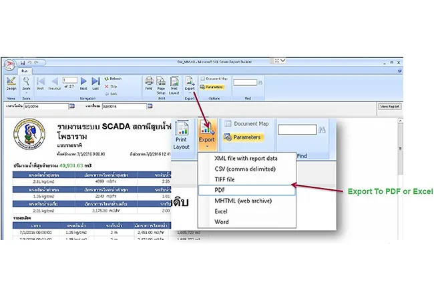Click the Save icon in quick access toolbar

pos(23,63)
